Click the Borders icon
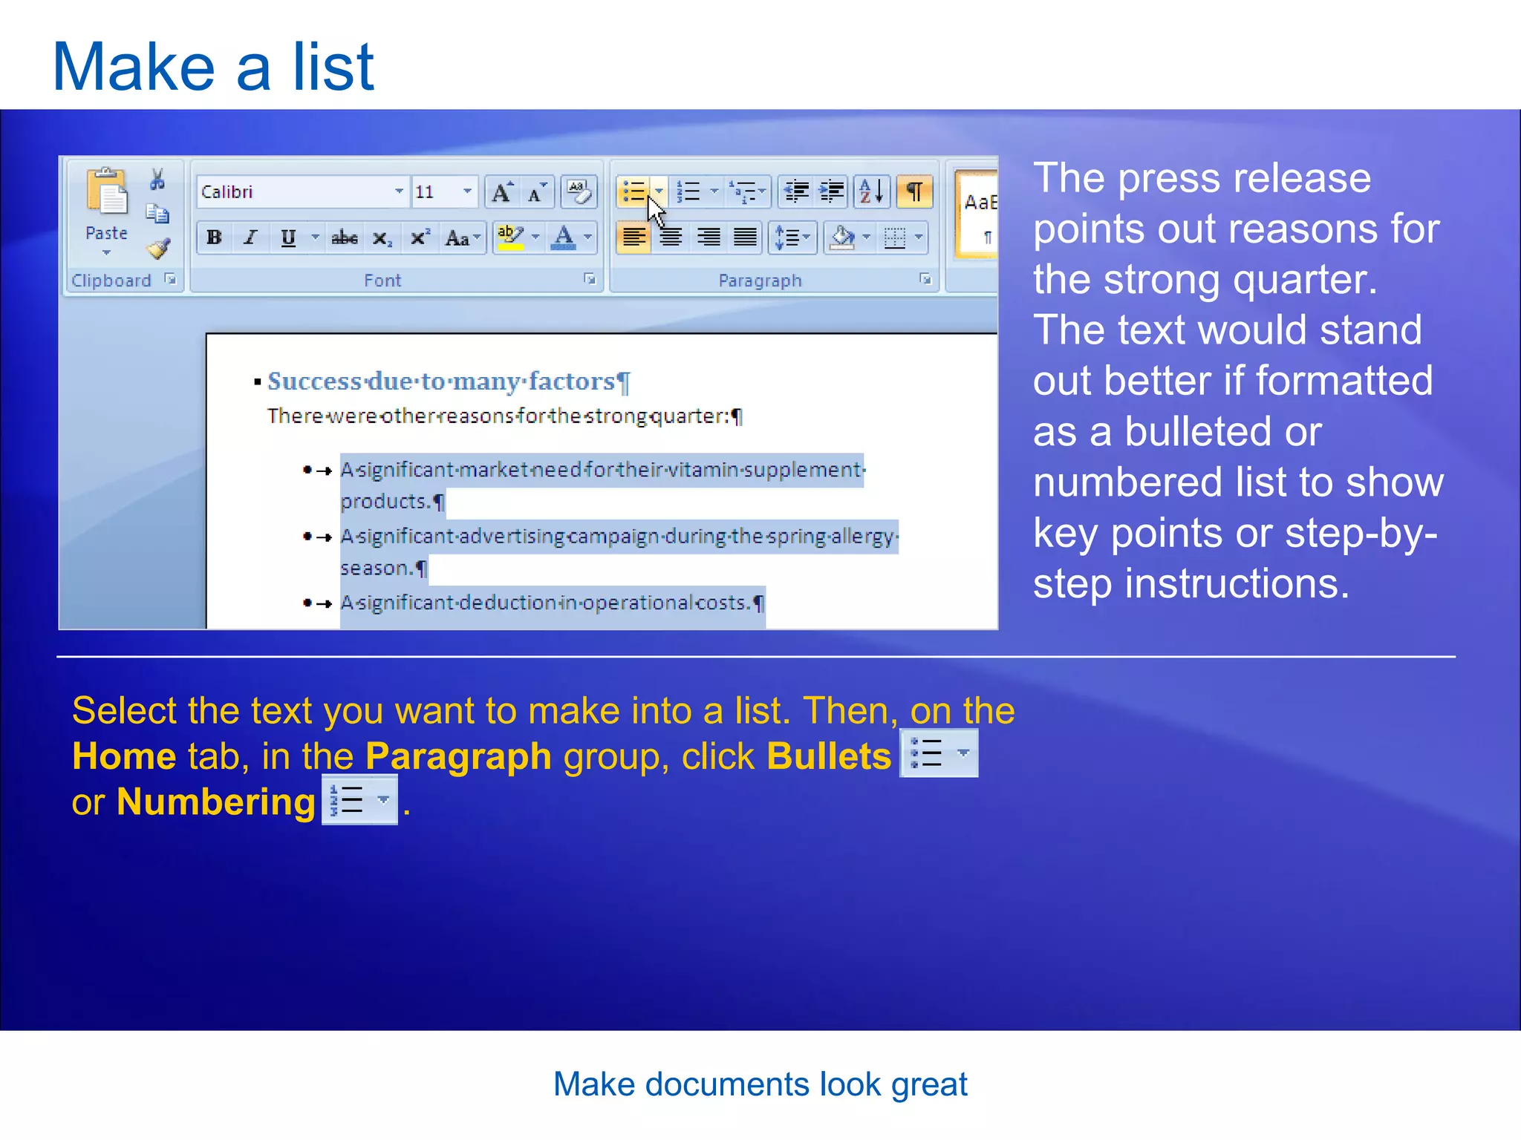Image resolution: width=1521 pixels, height=1140 pixels. [x=895, y=237]
